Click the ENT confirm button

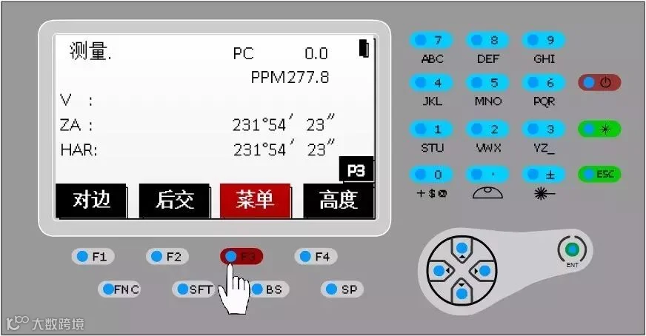point(572,249)
